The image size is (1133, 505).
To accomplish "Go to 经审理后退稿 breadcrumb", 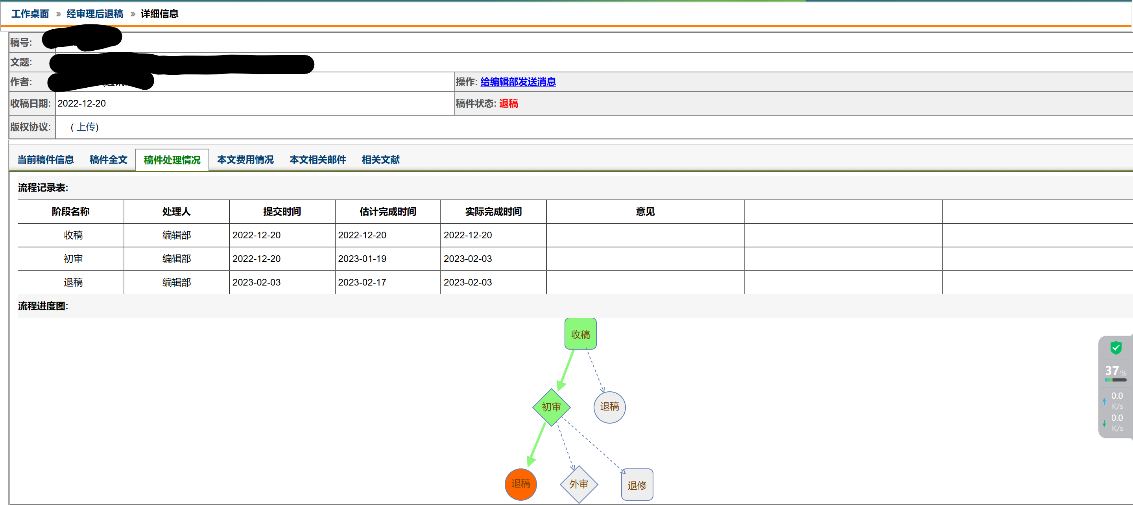I will point(94,14).
